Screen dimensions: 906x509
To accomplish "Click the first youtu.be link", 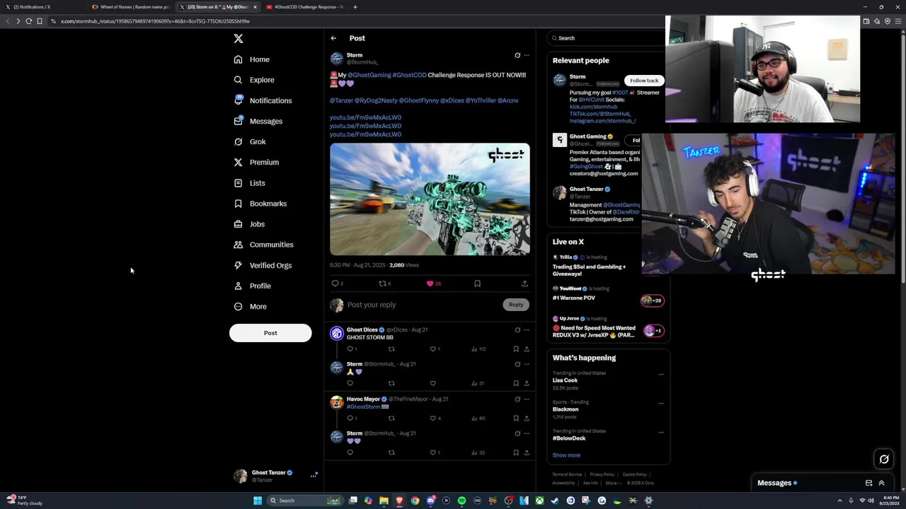I will [365, 117].
